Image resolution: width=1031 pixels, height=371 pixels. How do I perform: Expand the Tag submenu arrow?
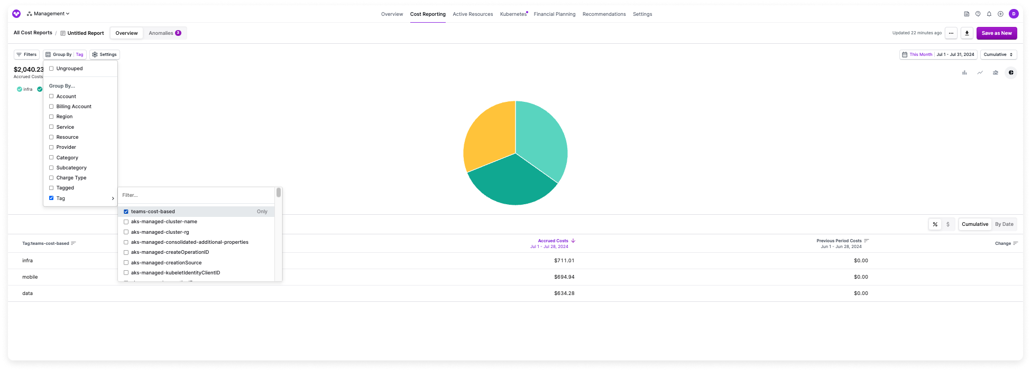coord(113,198)
